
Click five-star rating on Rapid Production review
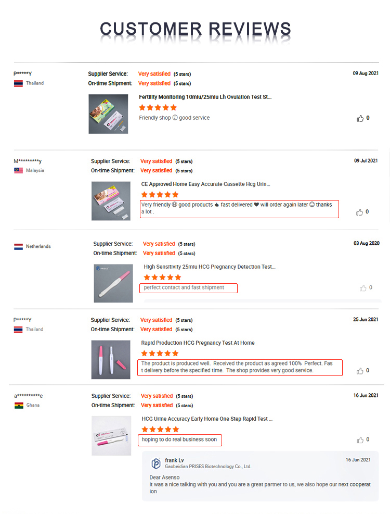[160, 353]
